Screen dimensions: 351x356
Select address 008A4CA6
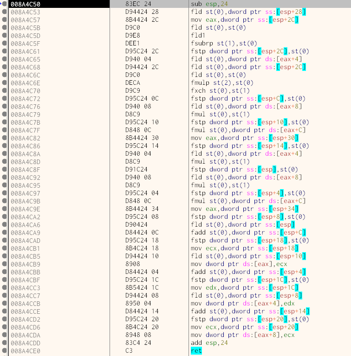pos(26,224)
